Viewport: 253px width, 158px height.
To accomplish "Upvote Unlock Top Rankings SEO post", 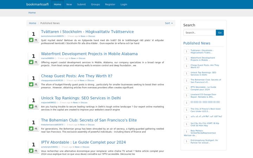I will [x=31, y=106].
